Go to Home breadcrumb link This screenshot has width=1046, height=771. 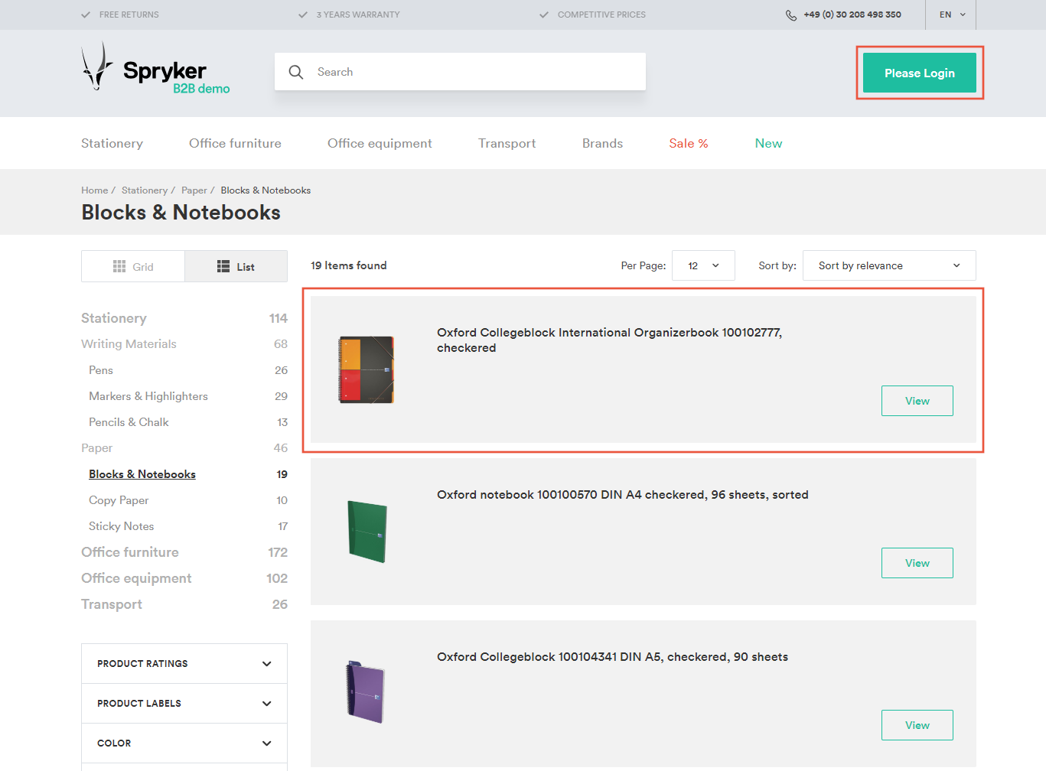pyautogui.click(x=95, y=190)
